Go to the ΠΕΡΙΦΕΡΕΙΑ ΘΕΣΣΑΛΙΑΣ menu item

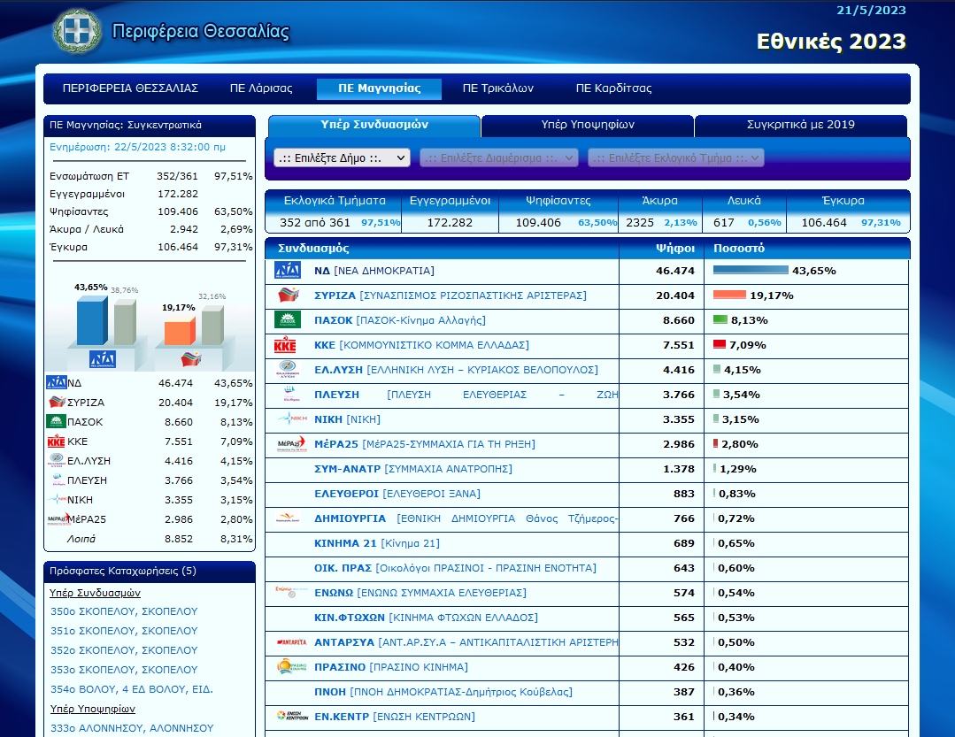click(130, 88)
